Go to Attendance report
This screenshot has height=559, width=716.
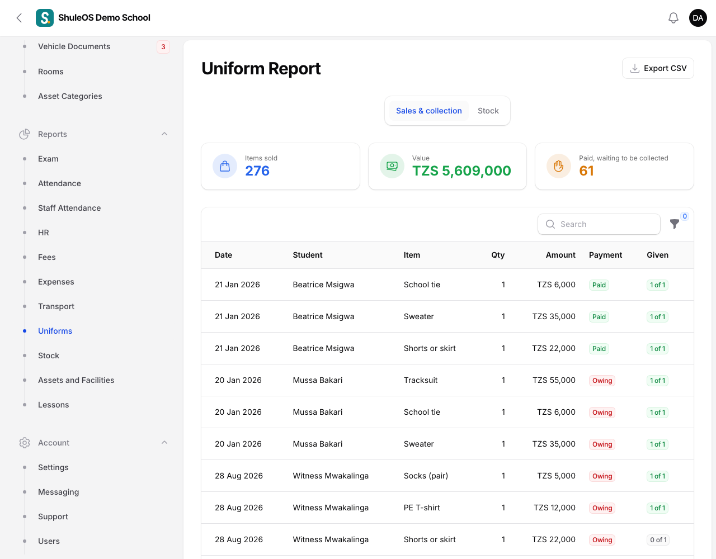[59, 183]
